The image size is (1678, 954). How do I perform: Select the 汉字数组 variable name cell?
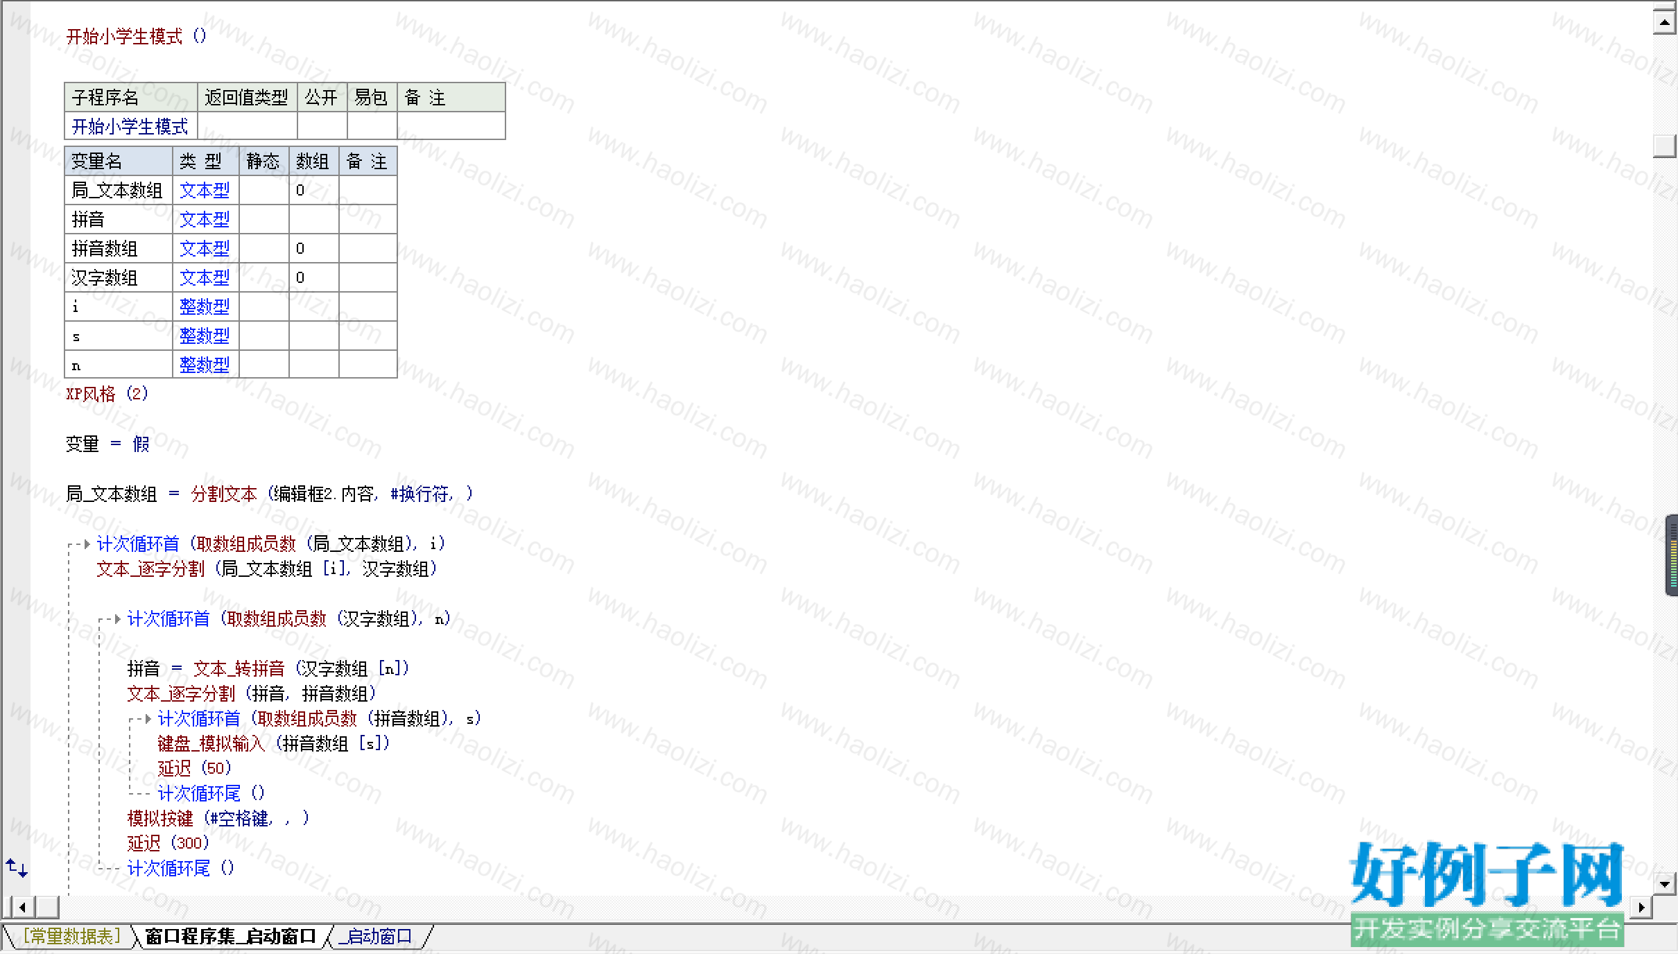coord(118,277)
